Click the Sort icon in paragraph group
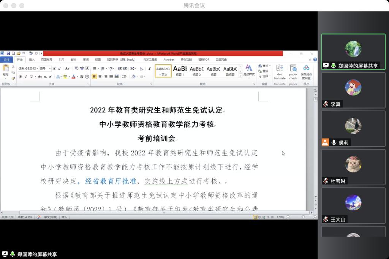This screenshot has width=389, height=259. [x=142, y=69]
